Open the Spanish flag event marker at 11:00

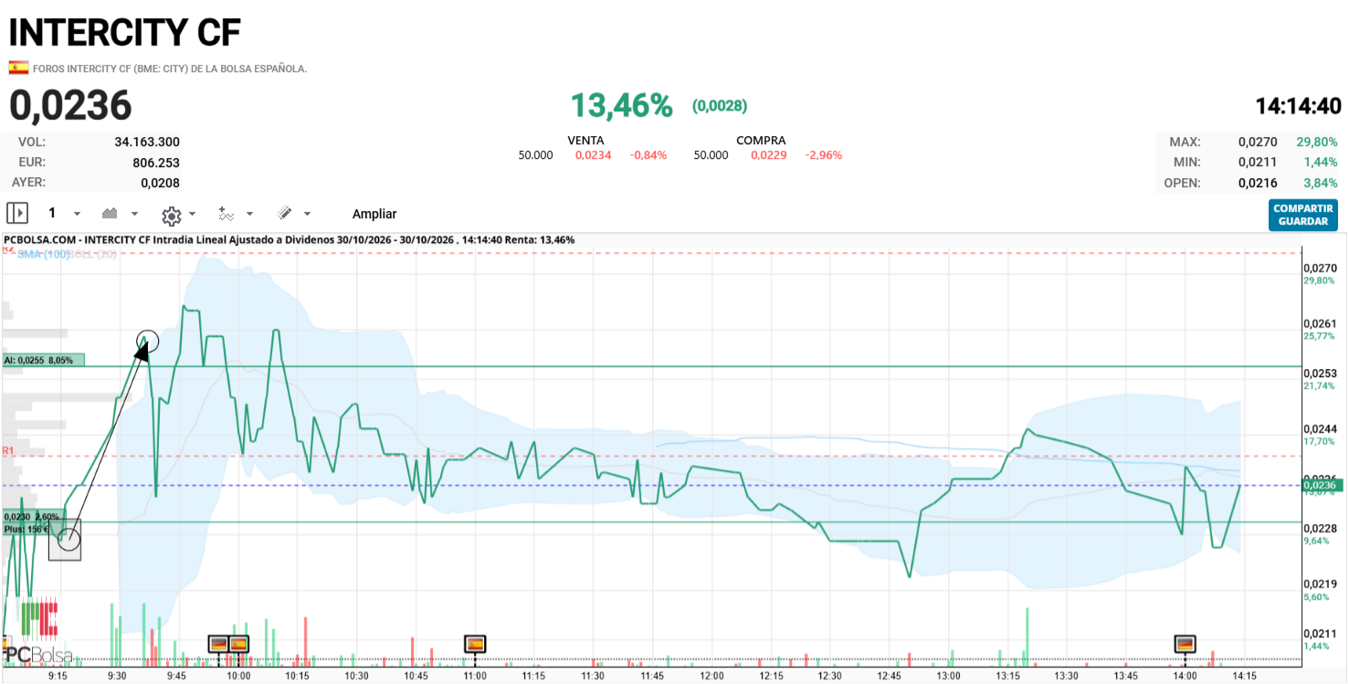point(475,644)
